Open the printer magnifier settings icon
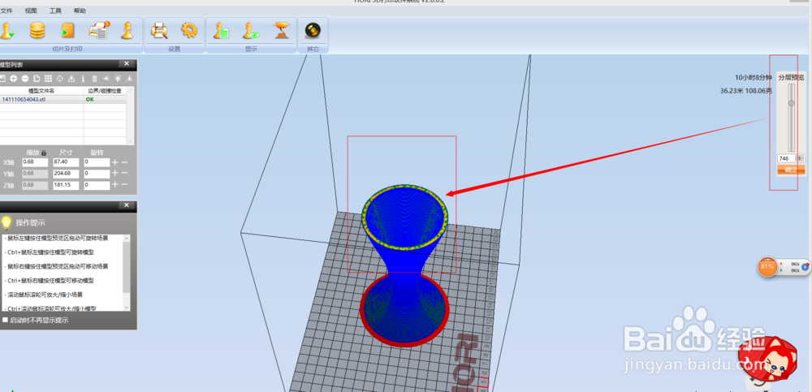This screenshot has width=812, height=392. [x=159, y=31]
